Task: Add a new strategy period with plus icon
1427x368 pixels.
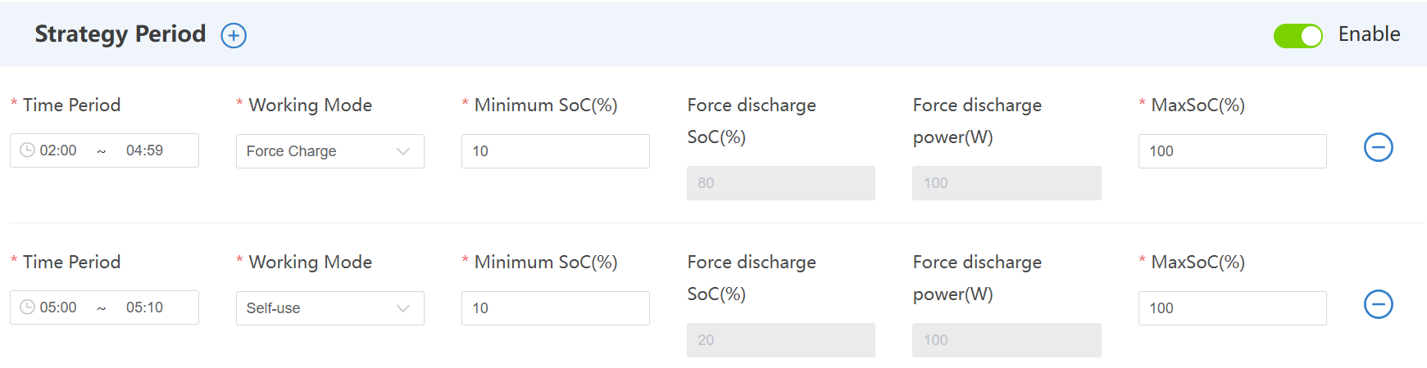Action: click(x=234, y=35)
